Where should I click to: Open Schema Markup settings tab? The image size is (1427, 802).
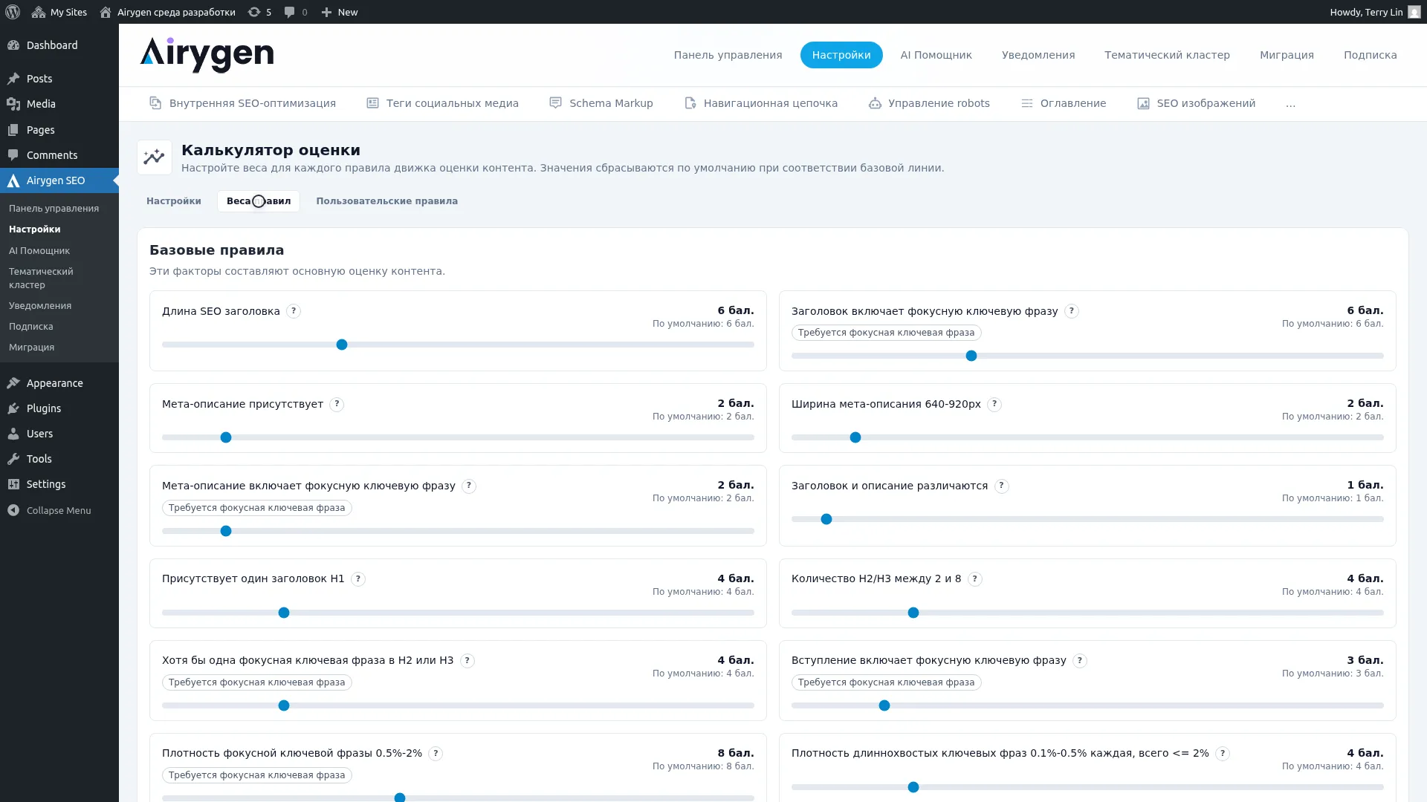(x=601, y=103)
